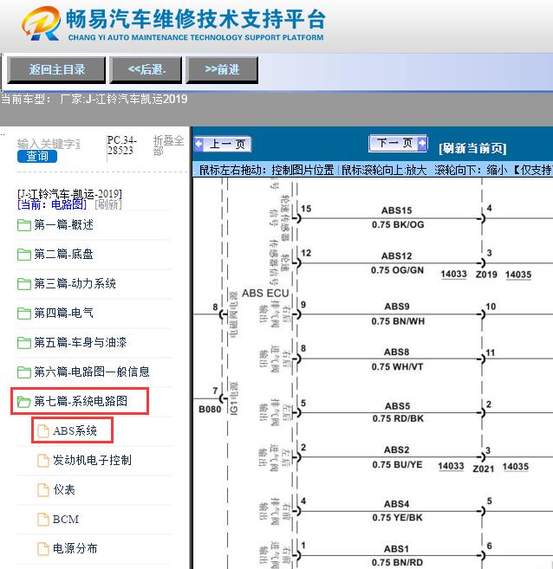Click the 当前车型 vehicle info text

pos(94,99)
